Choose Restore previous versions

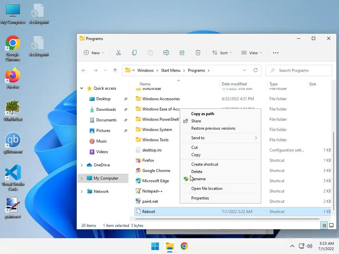[220, 128]
